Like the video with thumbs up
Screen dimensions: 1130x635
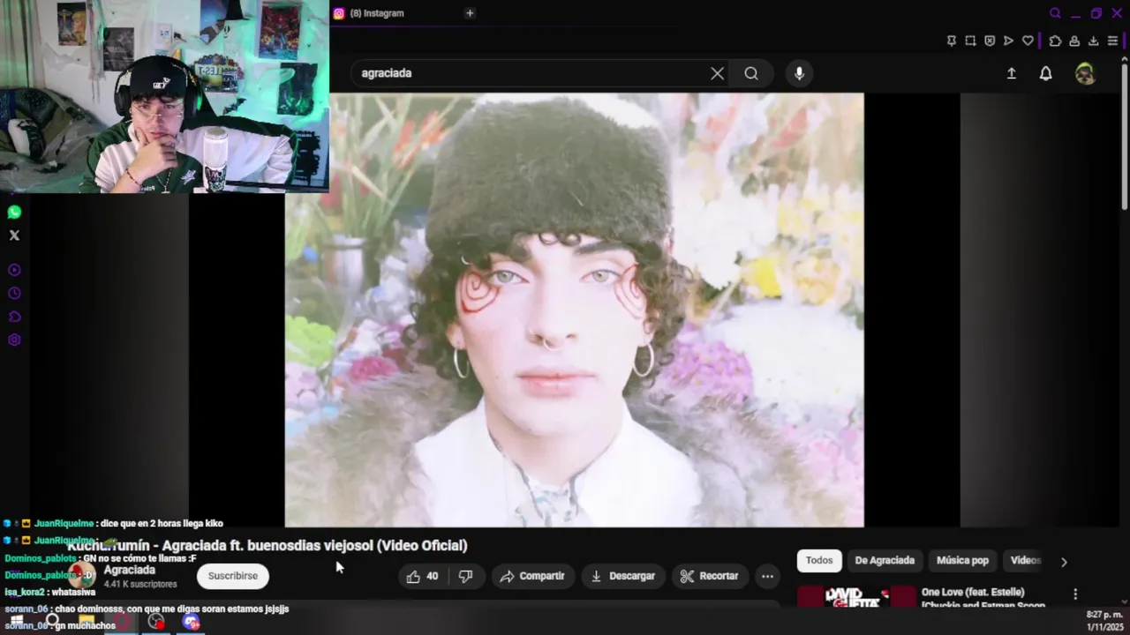[x=423, y=576]
